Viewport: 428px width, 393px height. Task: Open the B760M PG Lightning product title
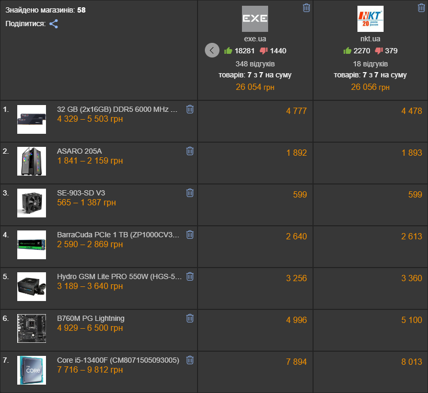pos(90,318)
